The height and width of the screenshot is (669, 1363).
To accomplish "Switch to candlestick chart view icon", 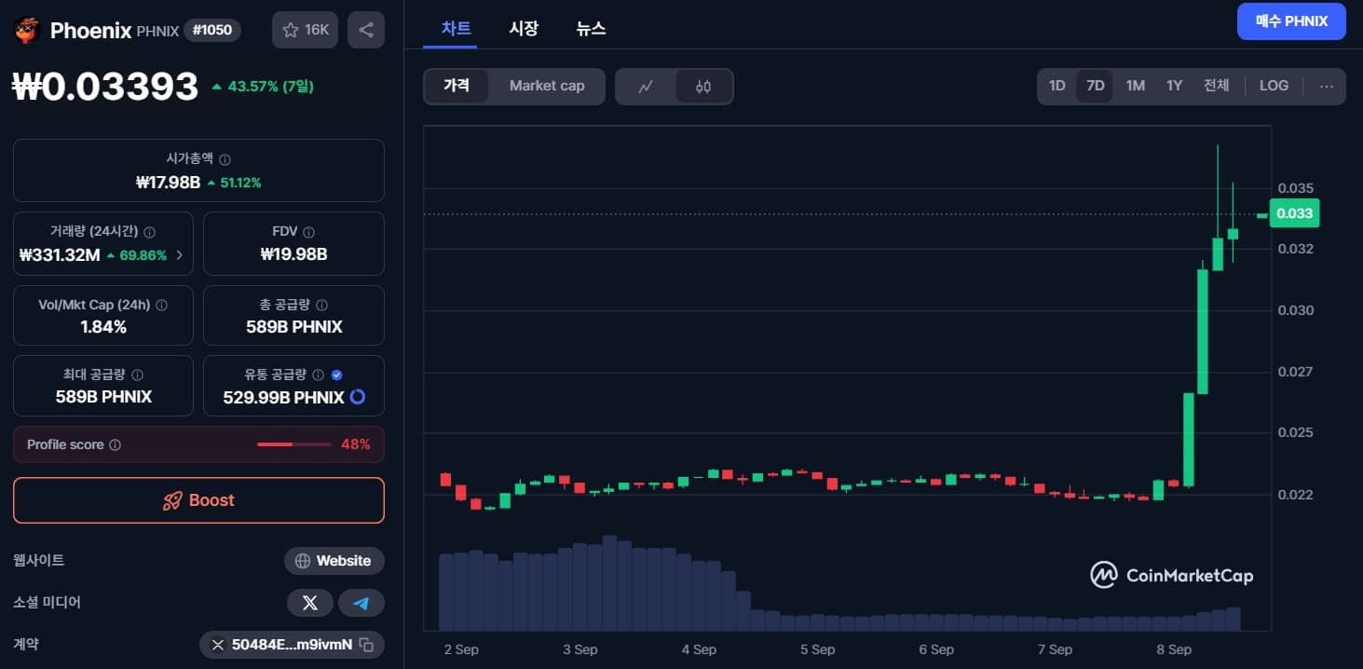I will (703, 87).
